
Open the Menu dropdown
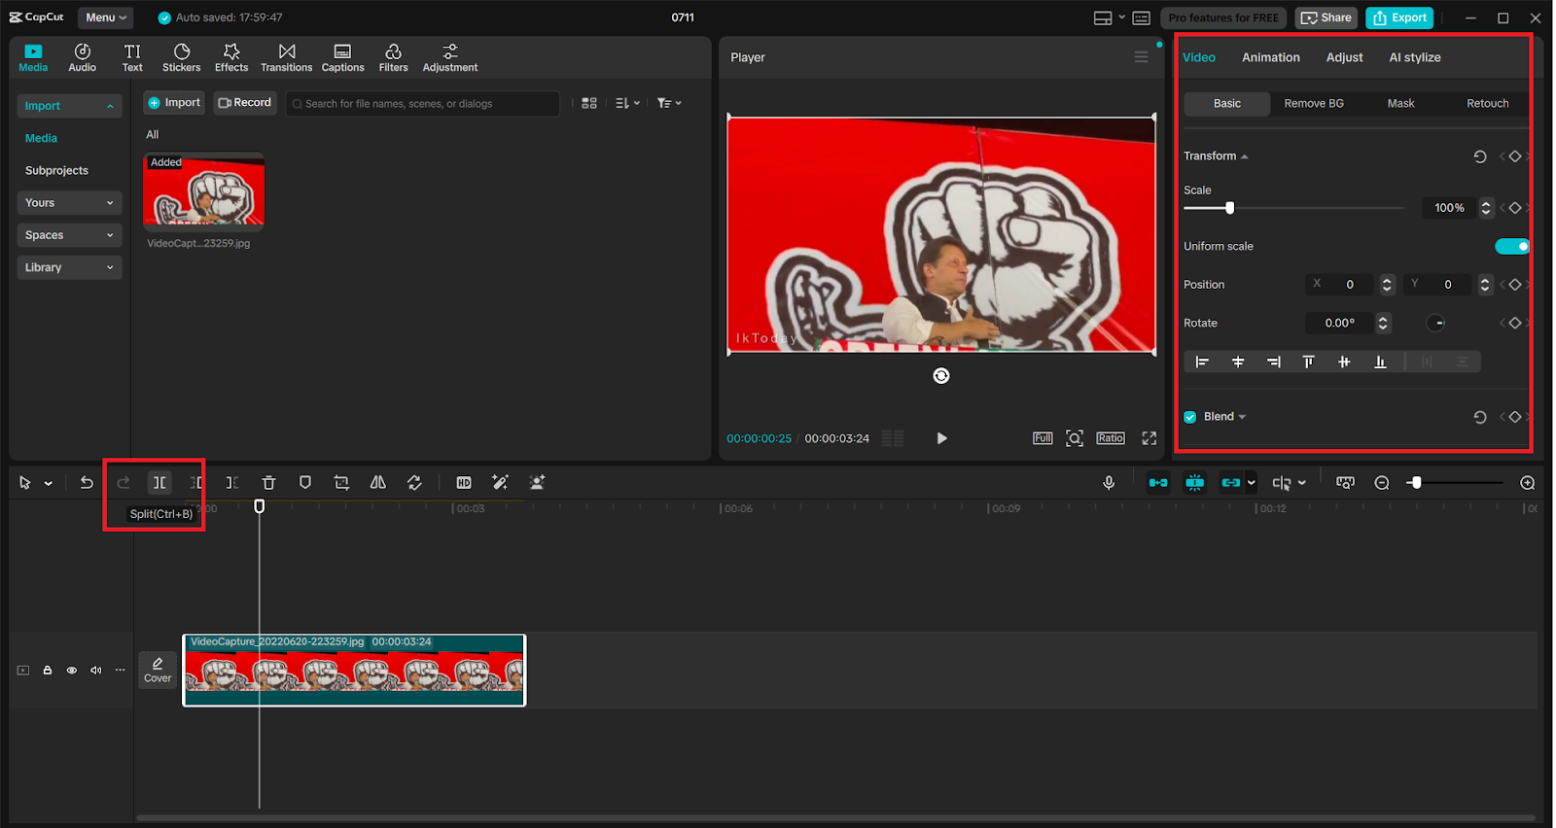tap(105, 17)
